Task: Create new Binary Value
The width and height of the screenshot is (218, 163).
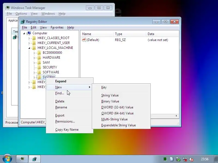Action: [121, 101]
